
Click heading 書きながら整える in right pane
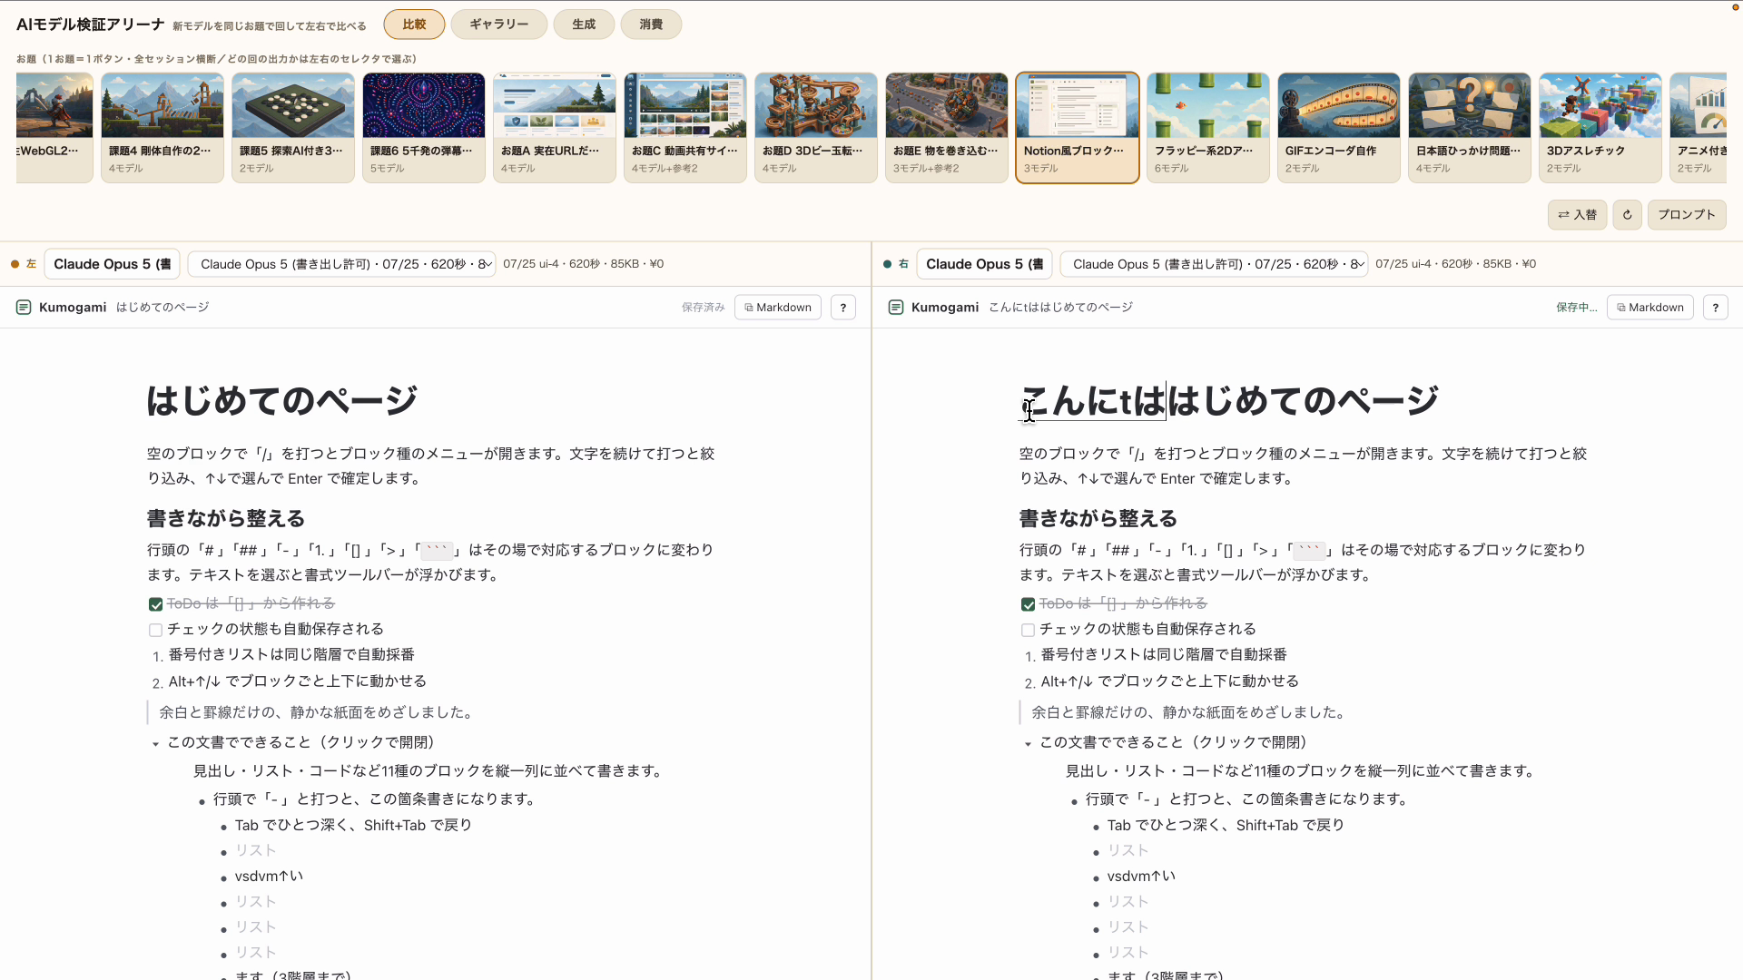[x=1098, y=518]
